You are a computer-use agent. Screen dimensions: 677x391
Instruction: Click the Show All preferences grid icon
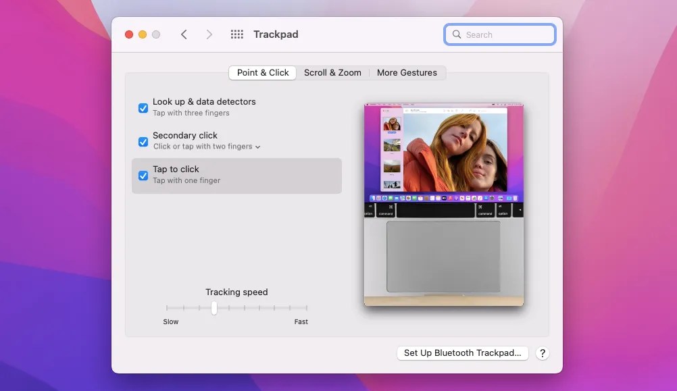[x=236, y=34]
